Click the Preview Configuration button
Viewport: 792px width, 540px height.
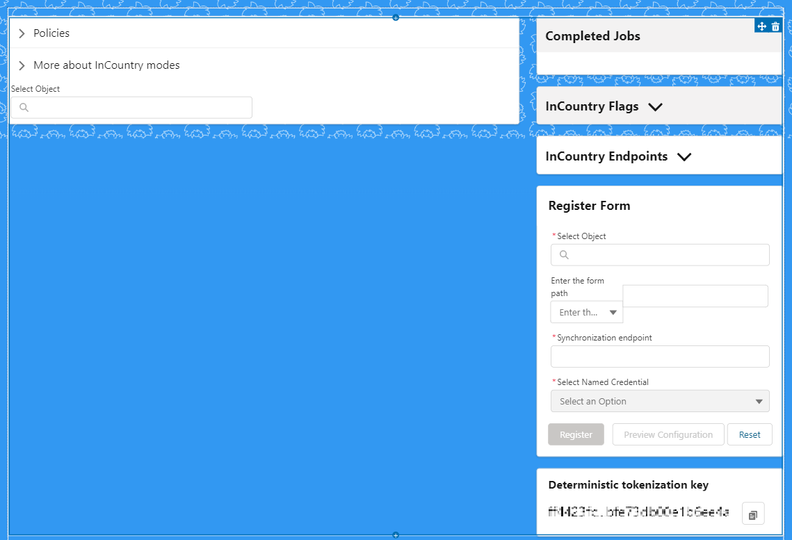point(668,434)
